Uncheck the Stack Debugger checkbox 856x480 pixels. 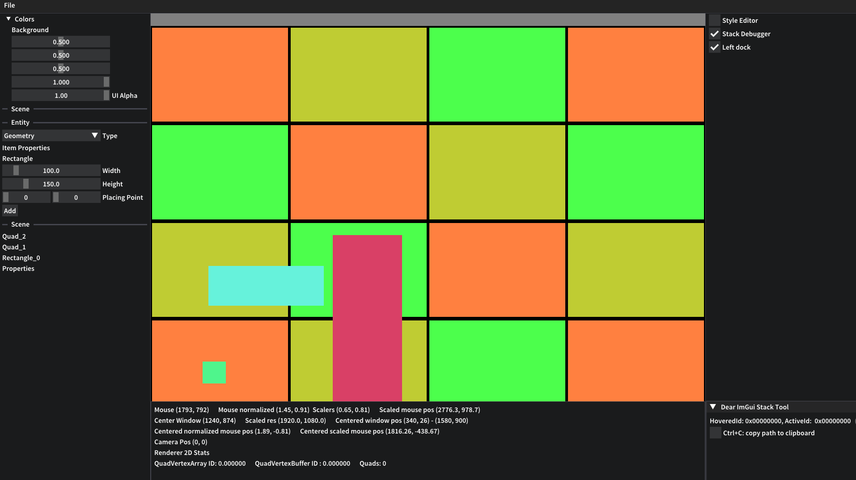tap(715, 34)
